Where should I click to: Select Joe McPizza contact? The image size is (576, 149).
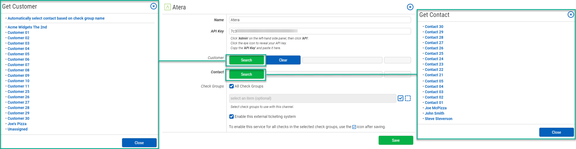[436, 108]
